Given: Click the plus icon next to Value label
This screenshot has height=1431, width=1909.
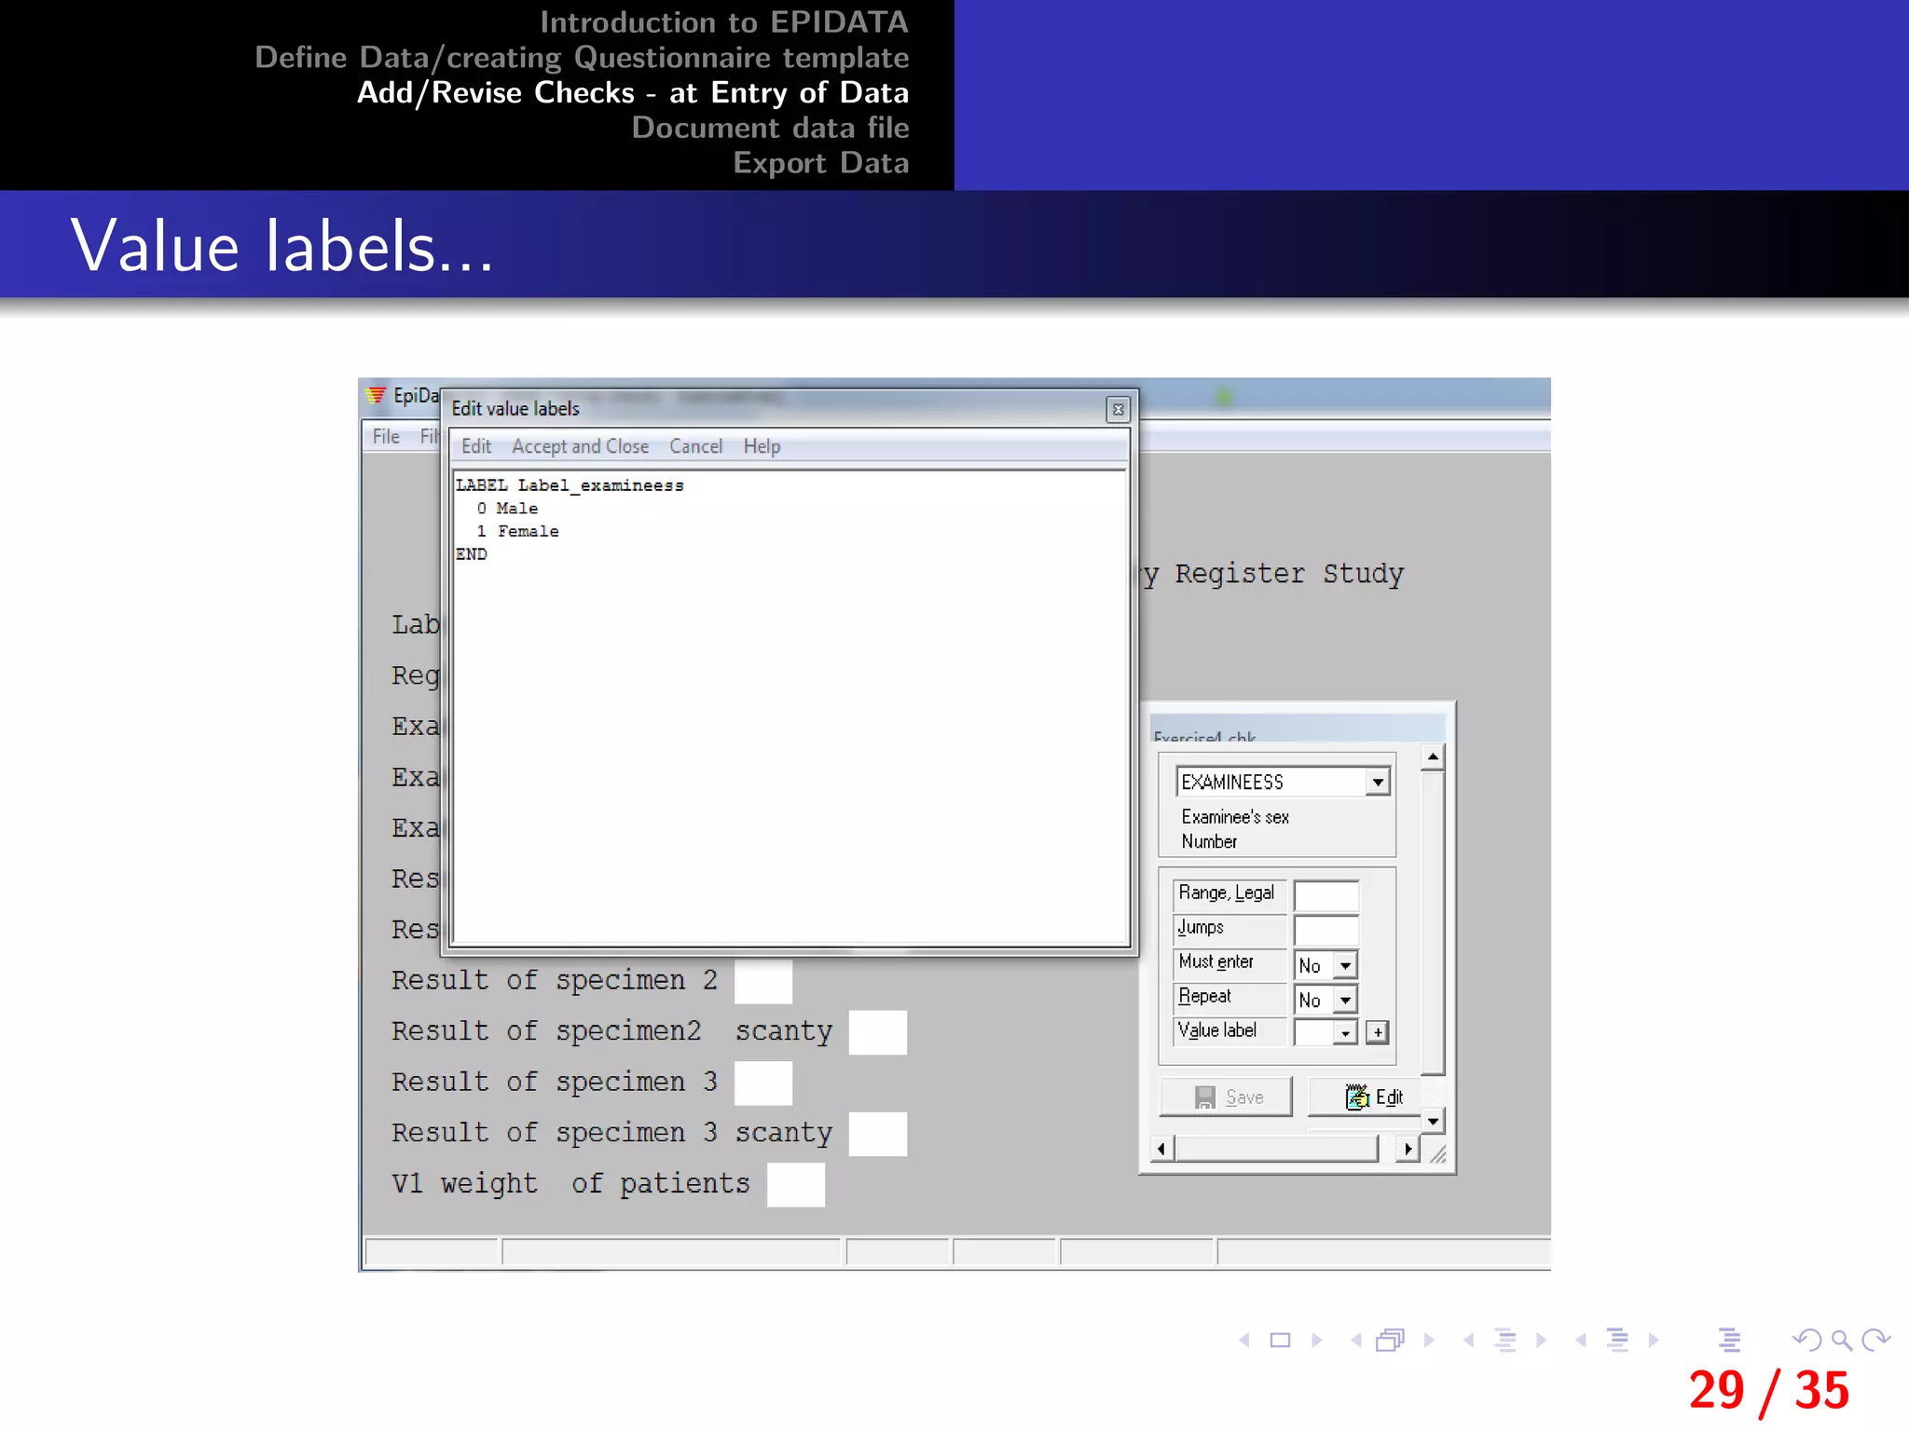Looking at the screenshot, I should pos(1378,1032).
